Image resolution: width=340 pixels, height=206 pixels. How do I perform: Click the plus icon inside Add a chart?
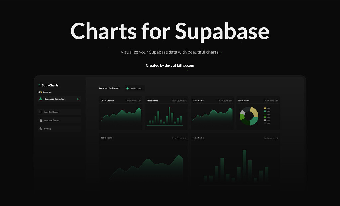click(x=127, y=88)
